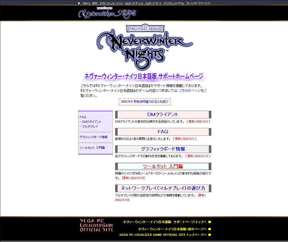
Task: Click ツールセット 入門編 in the left sidebar
Action: coord(92,148)
